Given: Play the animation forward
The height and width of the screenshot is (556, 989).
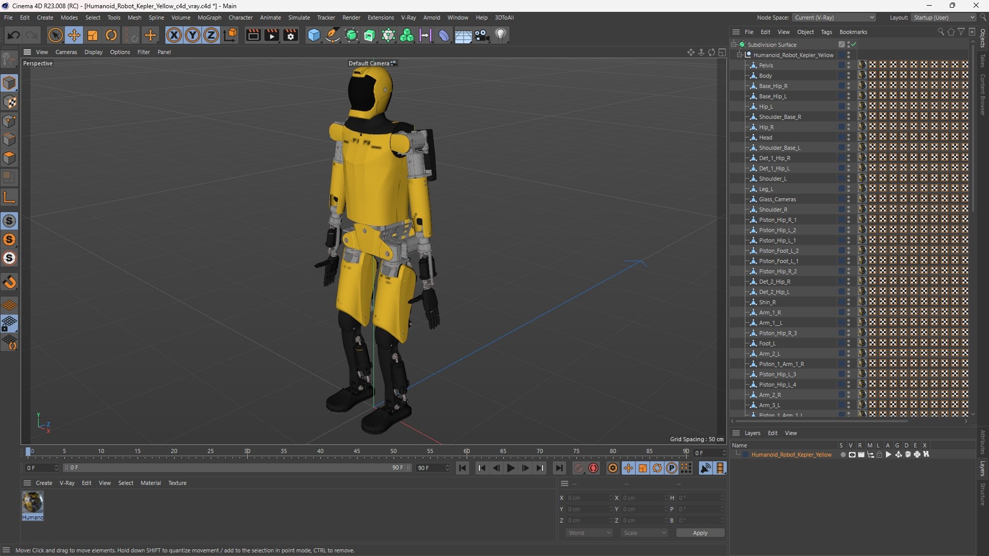Looking at the screenshot, I should click(x=510, y=468).
